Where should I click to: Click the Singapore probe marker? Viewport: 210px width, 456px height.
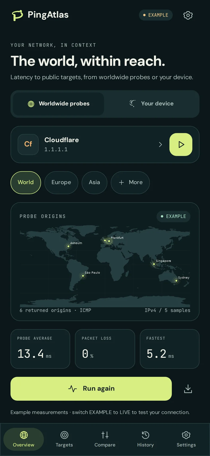tap(154, 264)
